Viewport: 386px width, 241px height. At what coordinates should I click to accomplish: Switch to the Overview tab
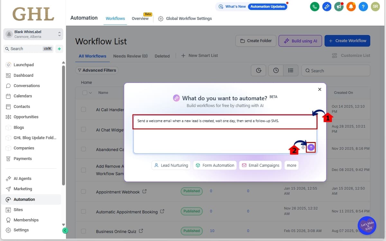pos(140,19)
